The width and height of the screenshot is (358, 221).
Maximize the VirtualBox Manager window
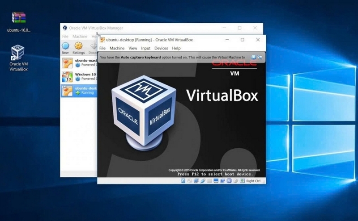(x=239, y=28)
